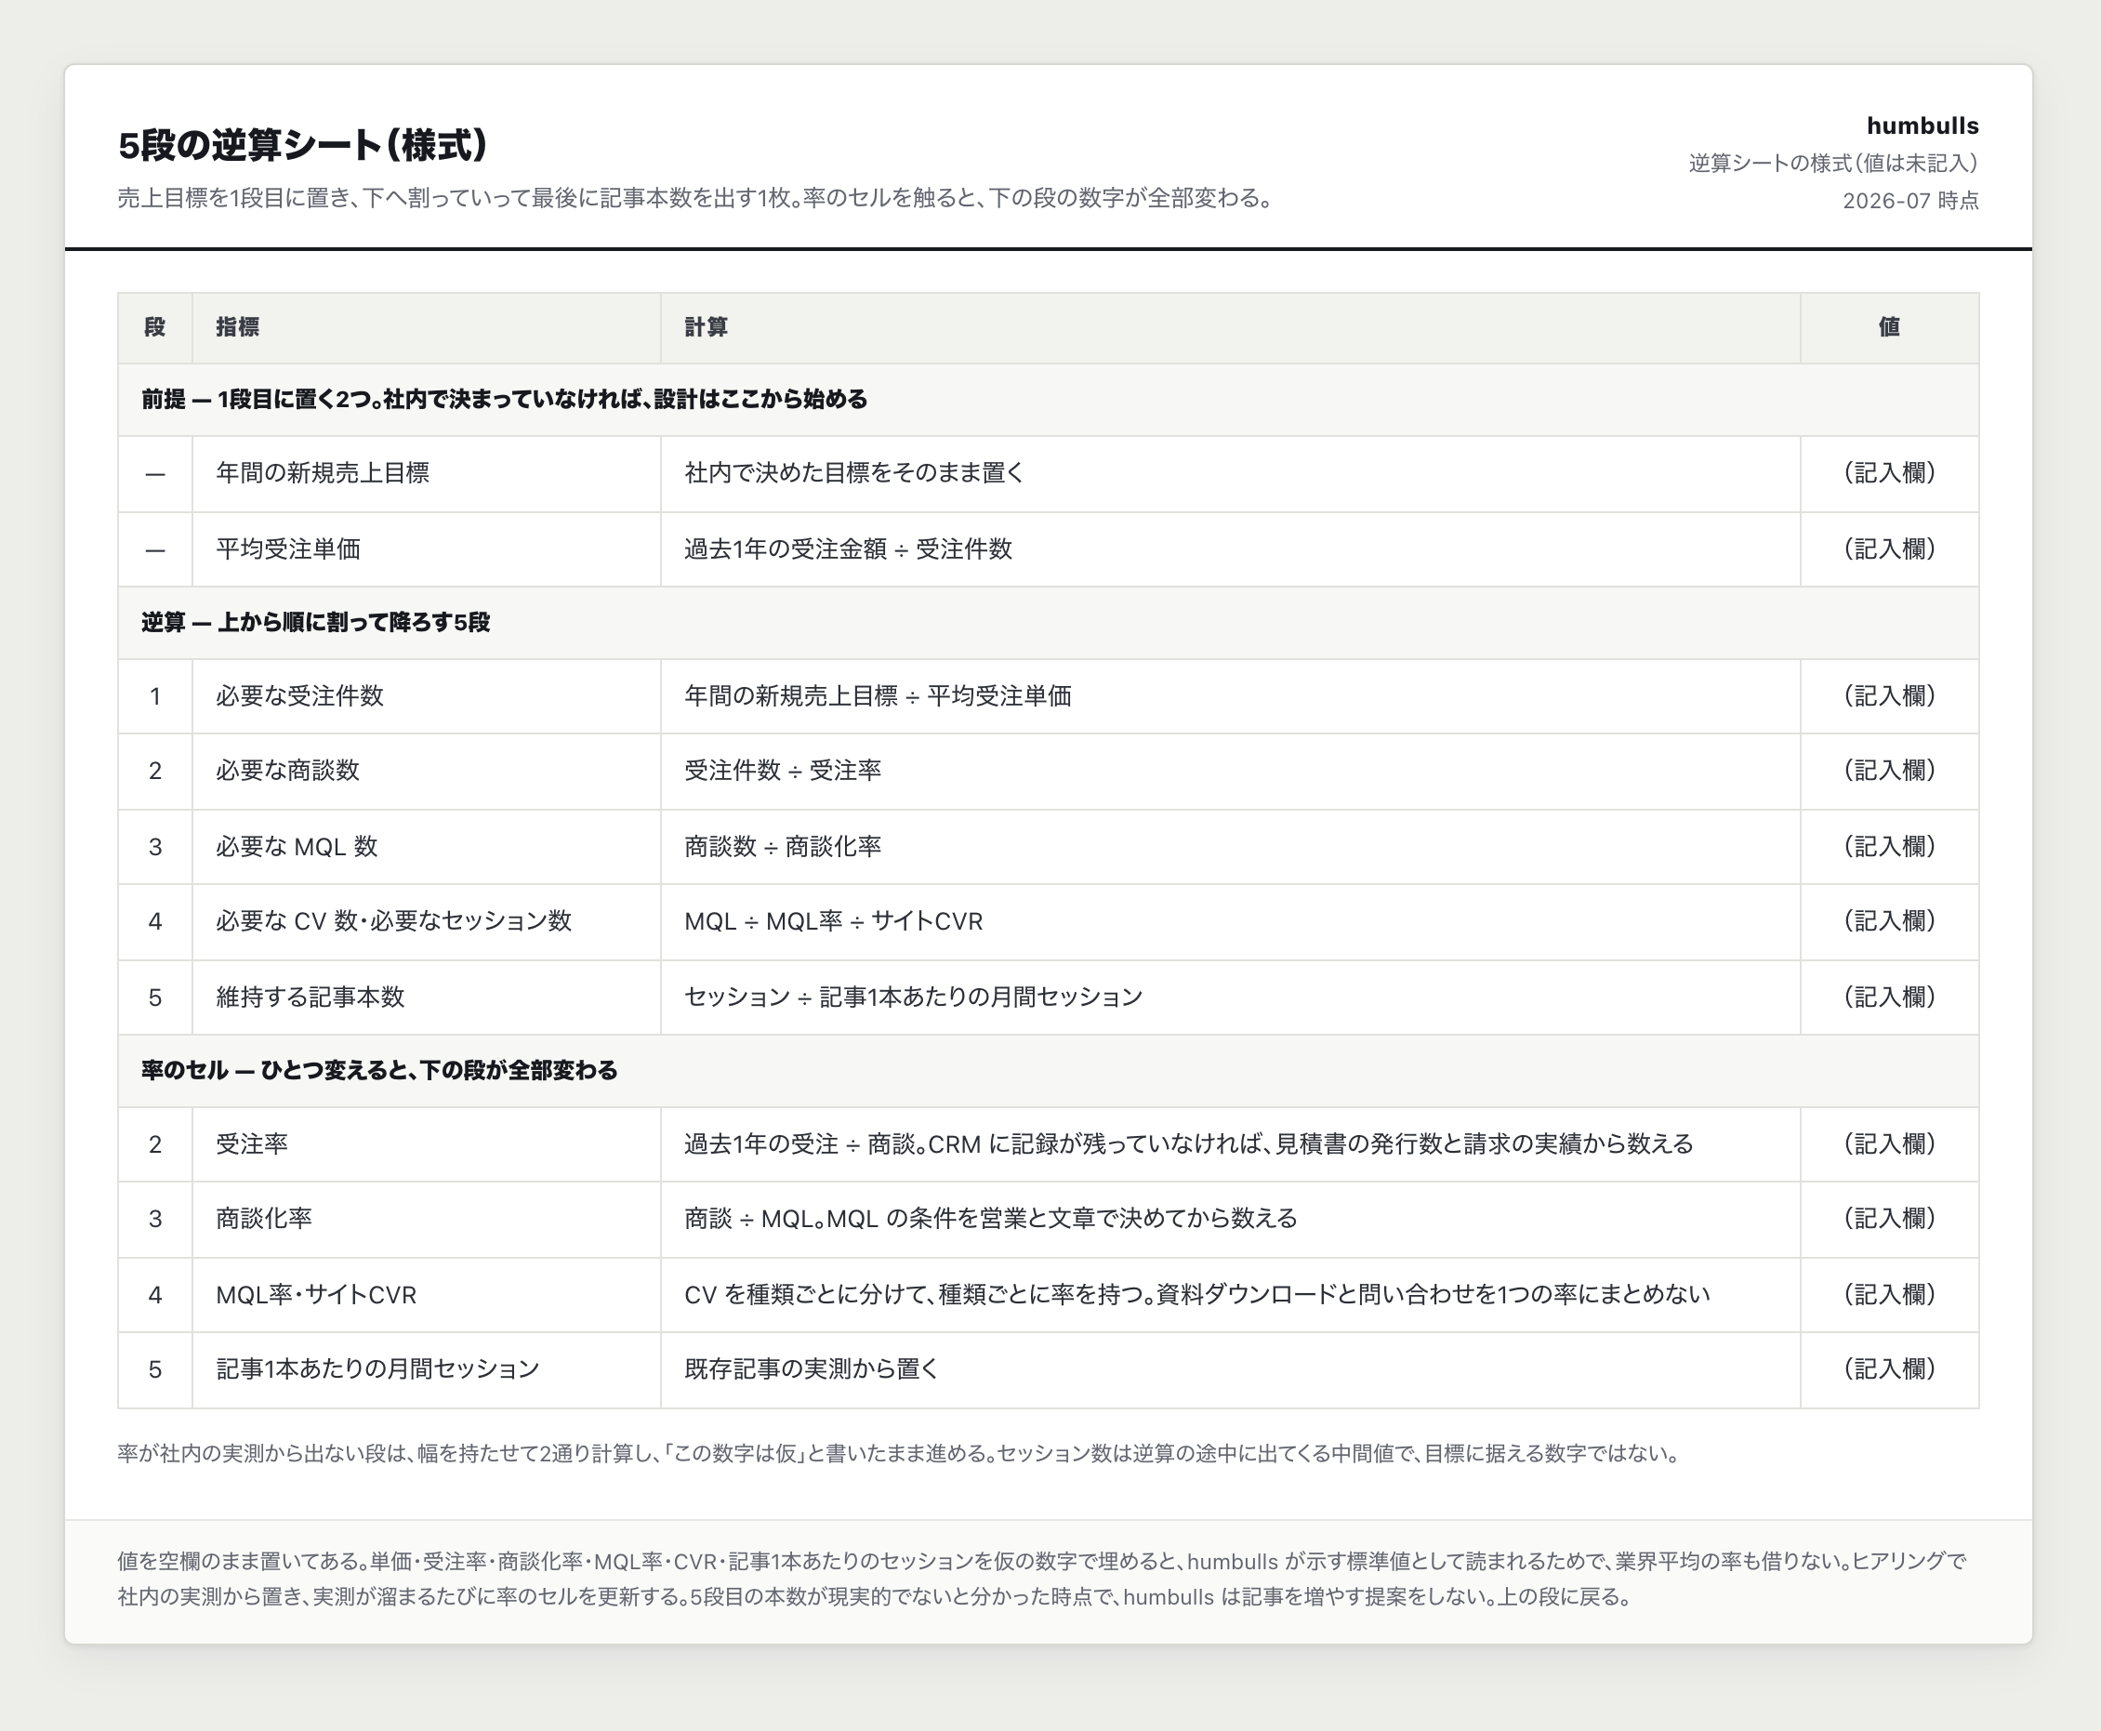Select 記事1本あたりの月間セッション indicator cell

pyautogui.click(x=426, y=1369)
